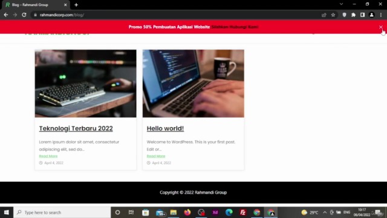Click the Copyright © 2022 Rahmandi Group text
Viewport: 387px width, 218px height.
(193, 193)
